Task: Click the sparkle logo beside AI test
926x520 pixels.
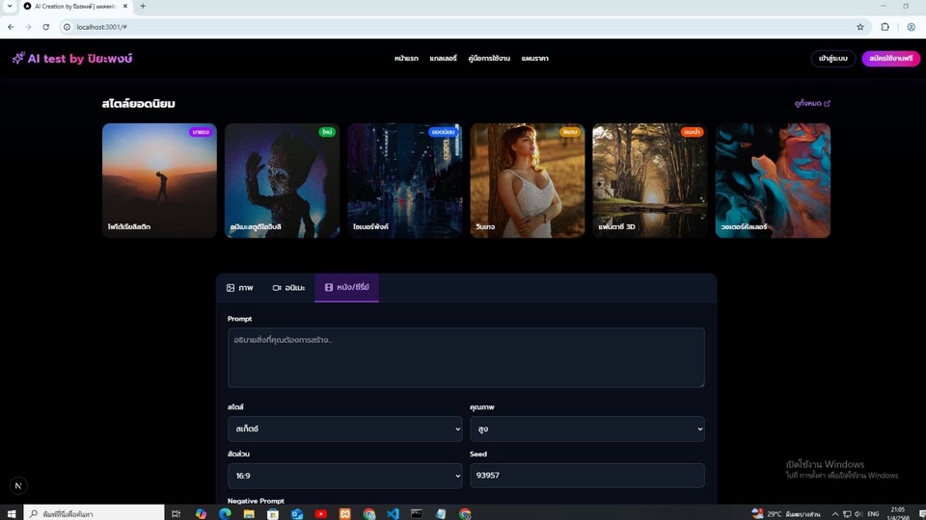Action: coord(18,59)
